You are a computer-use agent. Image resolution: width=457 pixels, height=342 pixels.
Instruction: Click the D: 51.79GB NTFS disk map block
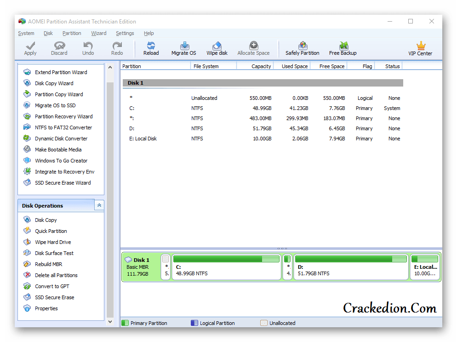[351, 267]
